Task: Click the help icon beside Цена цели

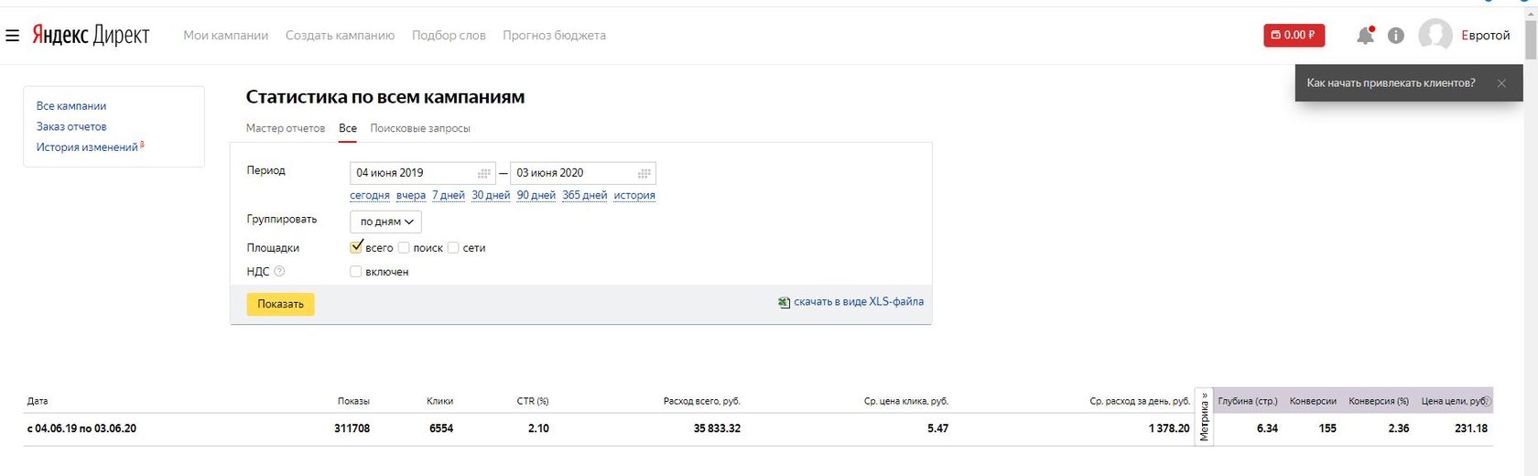Action: pyautogui.click(x=1486, y=401)
